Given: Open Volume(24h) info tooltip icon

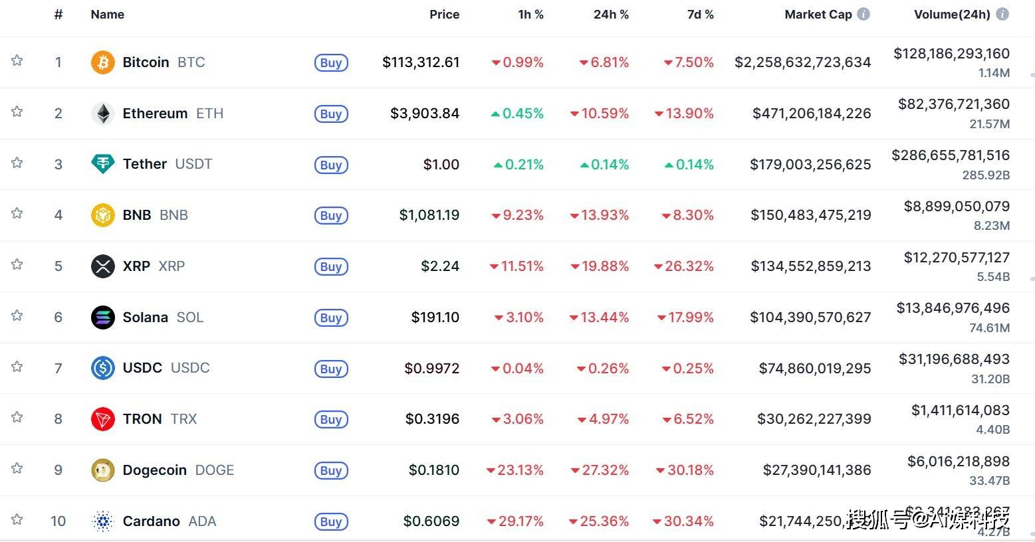Looking at the screenshot, I should (1002, 14).
